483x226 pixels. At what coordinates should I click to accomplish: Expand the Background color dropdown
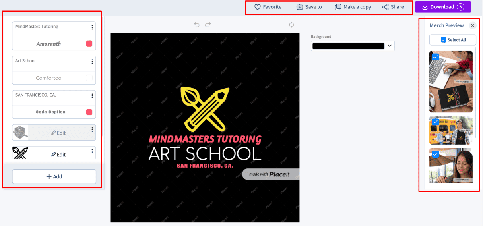coord(389,46)
